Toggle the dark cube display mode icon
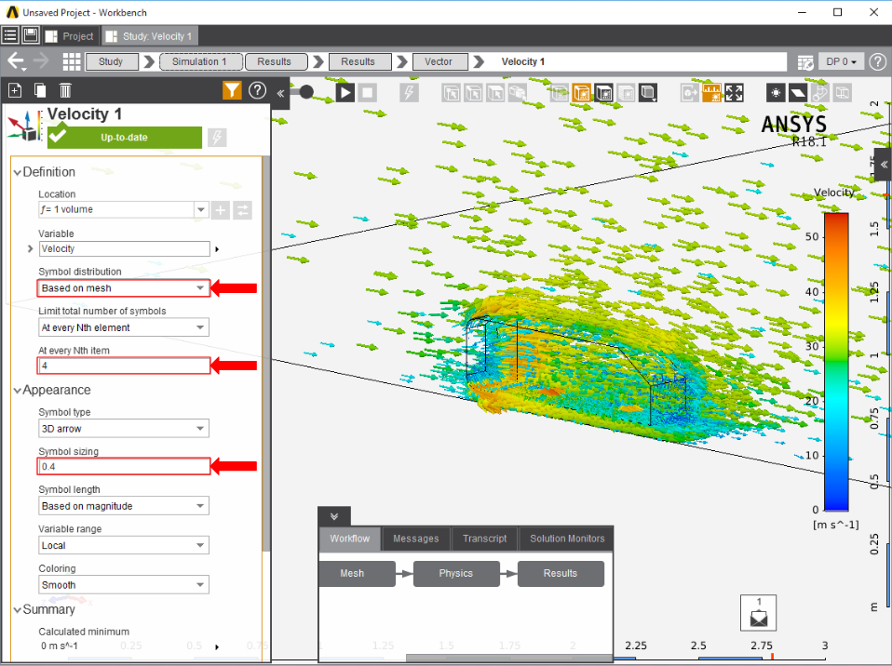The height and width of the screenshot is (666, 892). pyautogui.click(x=603, y=93)
